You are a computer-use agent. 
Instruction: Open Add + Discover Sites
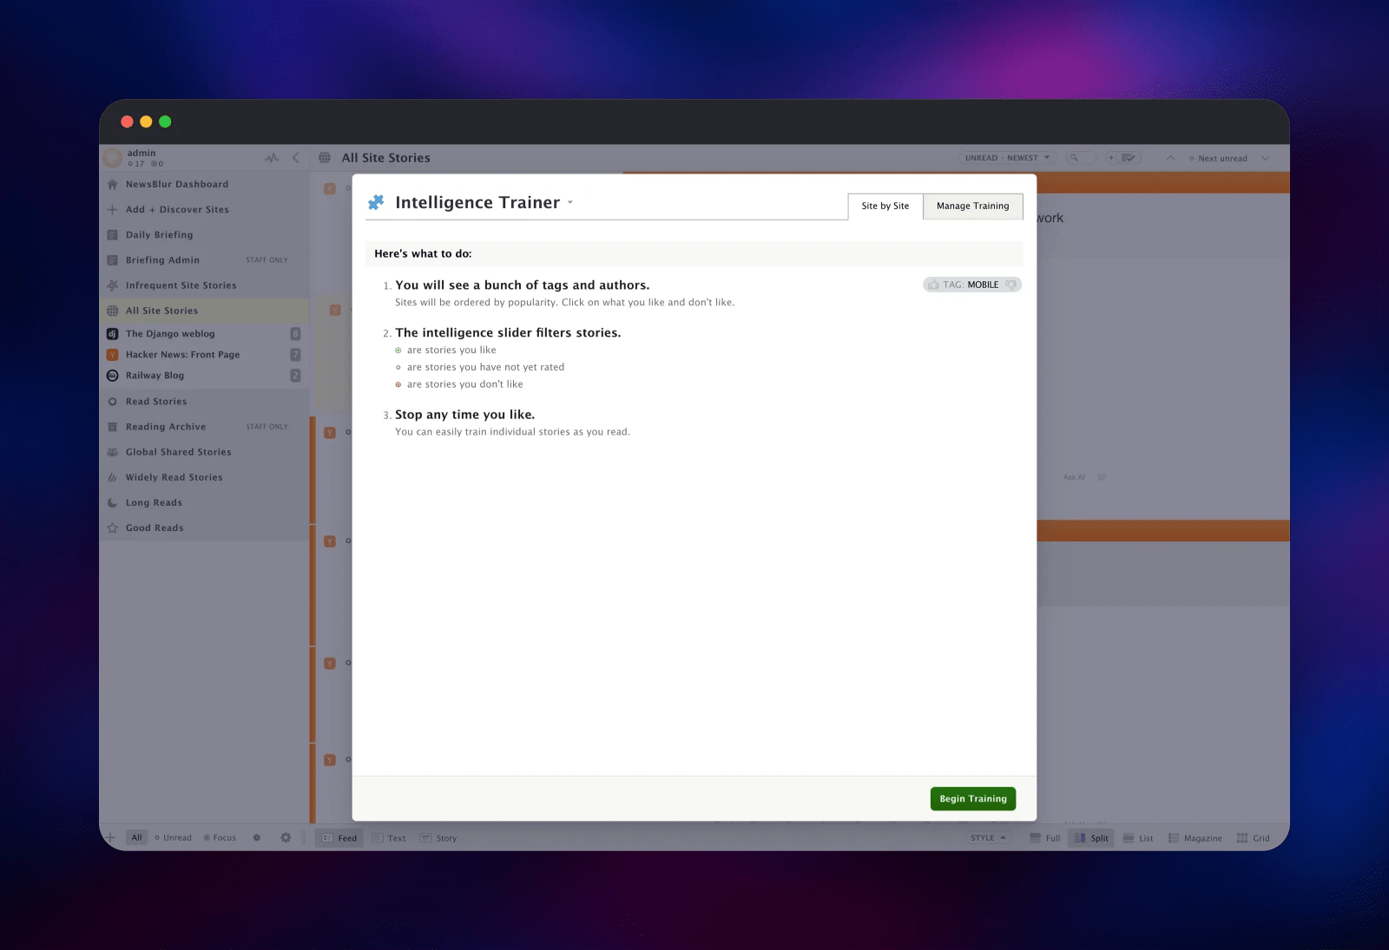tap(177, 209)
